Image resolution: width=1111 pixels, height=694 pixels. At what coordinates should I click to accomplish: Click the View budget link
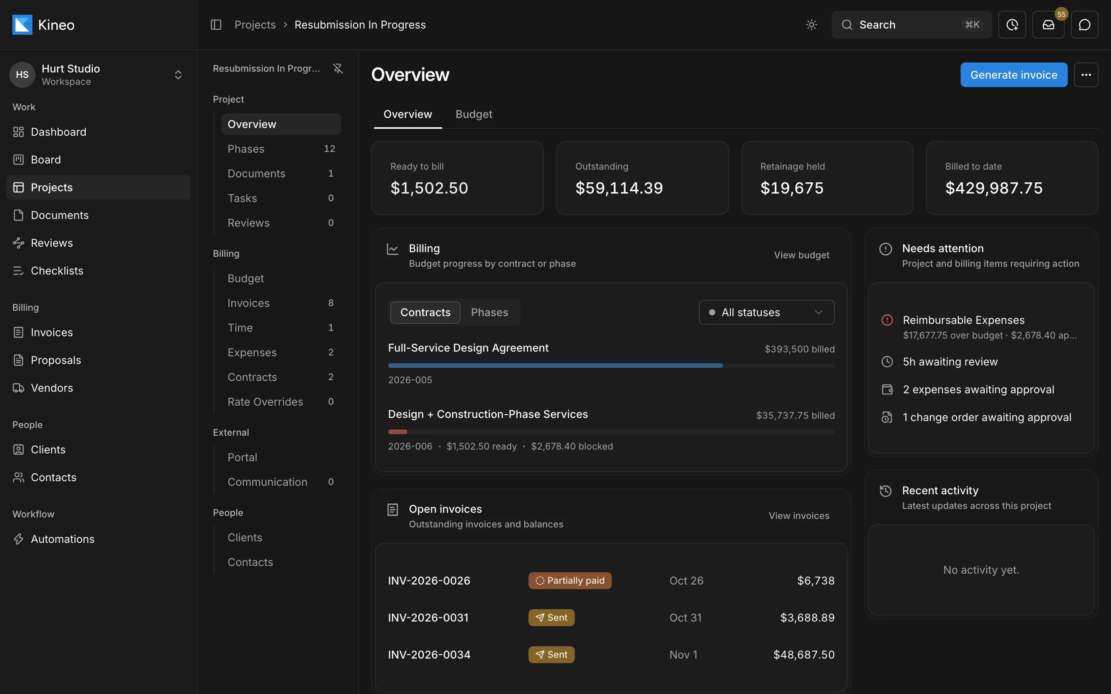click(802, 255)
